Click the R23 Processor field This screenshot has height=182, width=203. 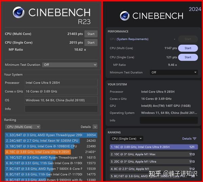click(x=61, y=83)
